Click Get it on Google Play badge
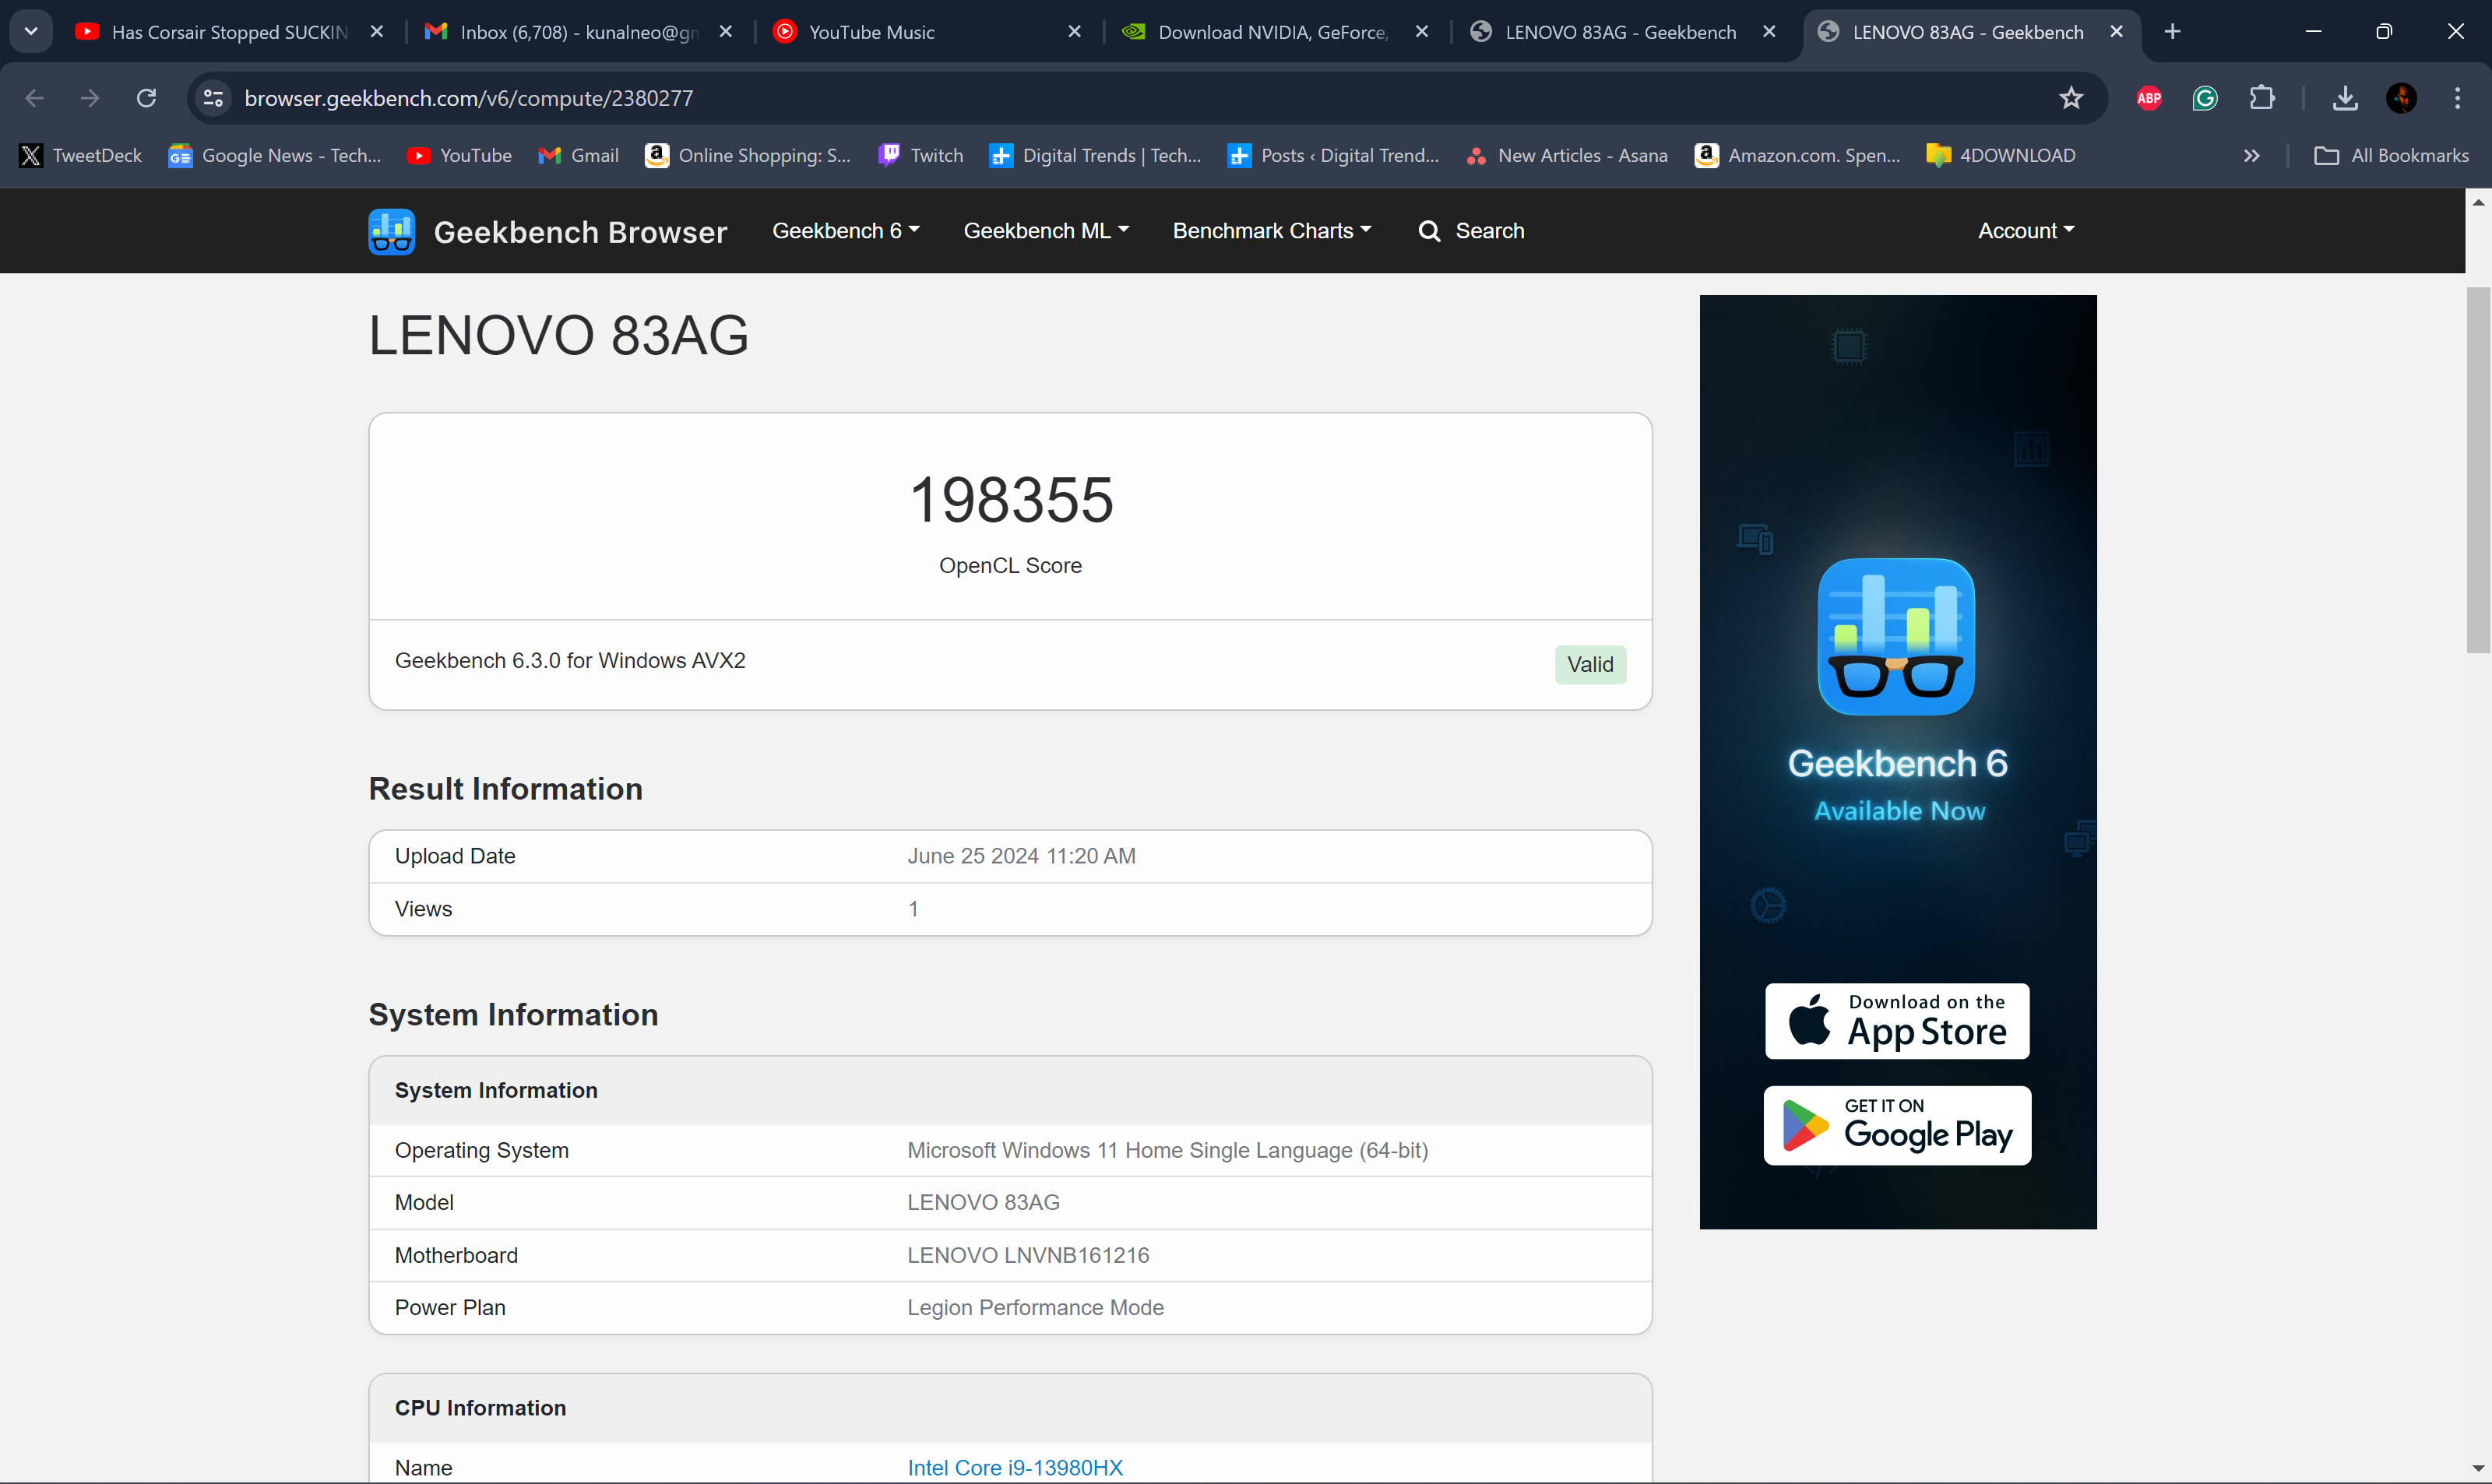Viewport: 2492px width, 1484px height. (x=1897, y=1125)
